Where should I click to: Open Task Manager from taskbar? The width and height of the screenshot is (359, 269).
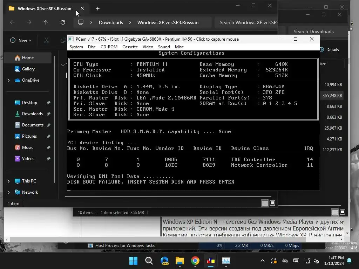point(226,261)
